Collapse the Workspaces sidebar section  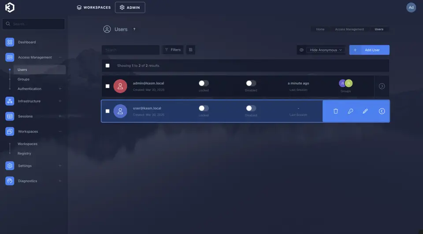coord(60,132)
